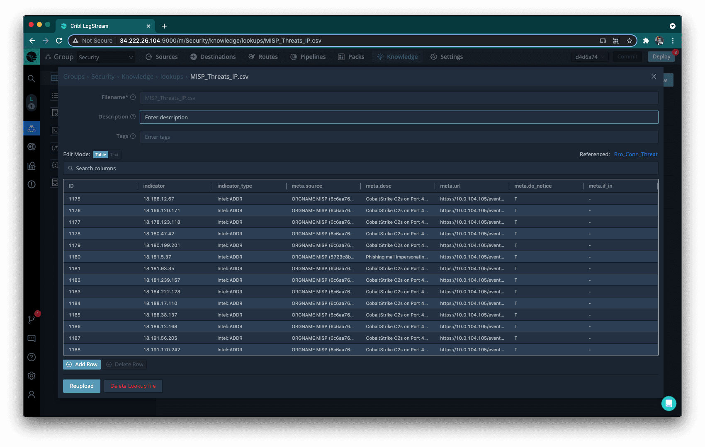Screen dimensions: 705x447
Task: Open the chat support bubble icon
Action: 669,403
